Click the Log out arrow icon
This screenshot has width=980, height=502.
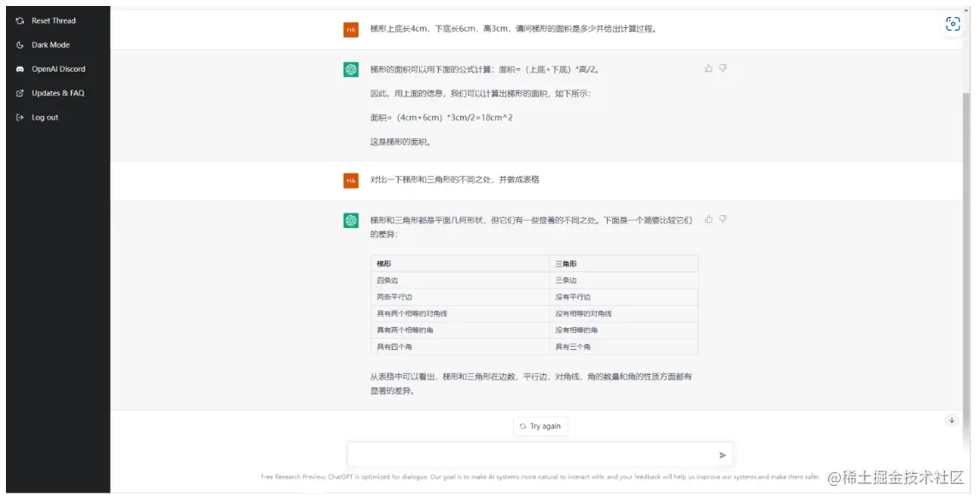coord(20,117)
